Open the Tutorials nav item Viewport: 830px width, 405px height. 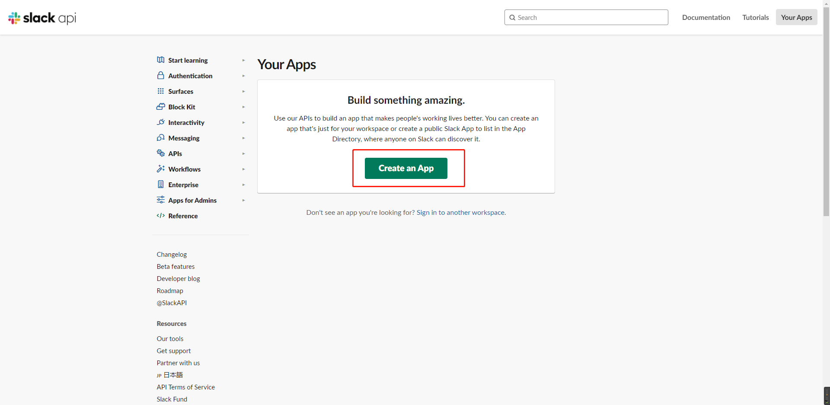756,17
